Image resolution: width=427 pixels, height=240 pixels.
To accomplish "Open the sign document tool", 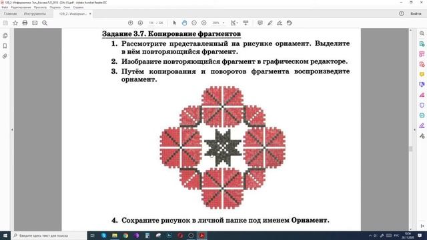I will pyautogui.click(x=280, y=23).
